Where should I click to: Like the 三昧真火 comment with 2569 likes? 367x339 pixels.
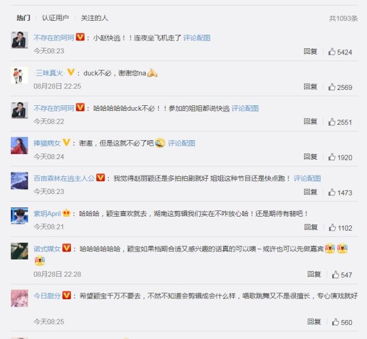(332, 87)
